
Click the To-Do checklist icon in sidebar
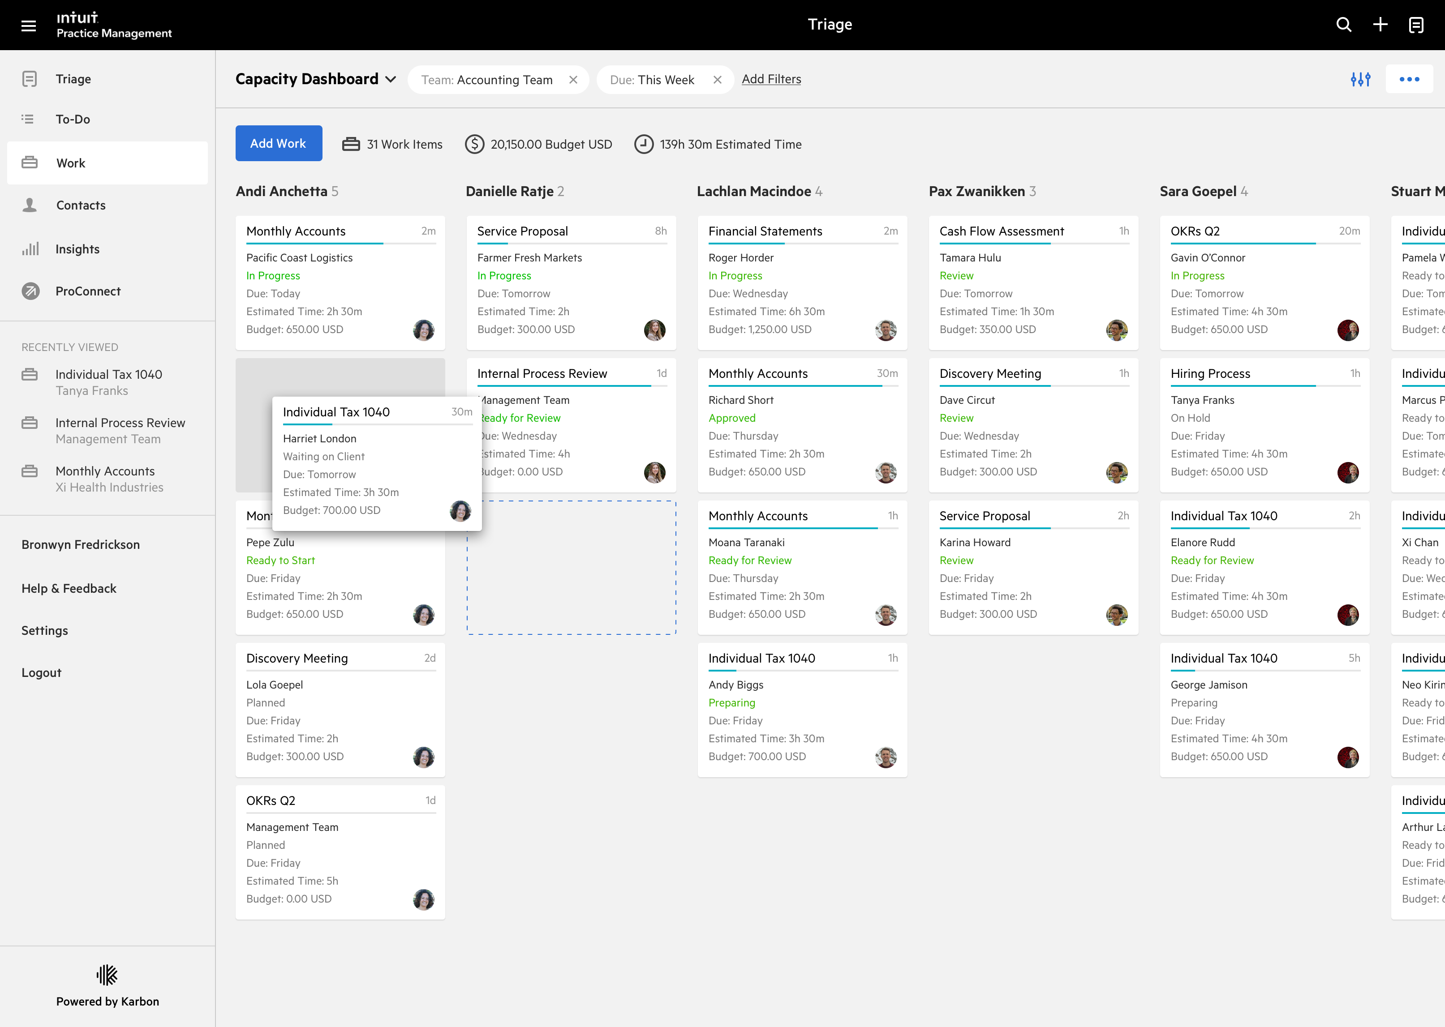30,119
